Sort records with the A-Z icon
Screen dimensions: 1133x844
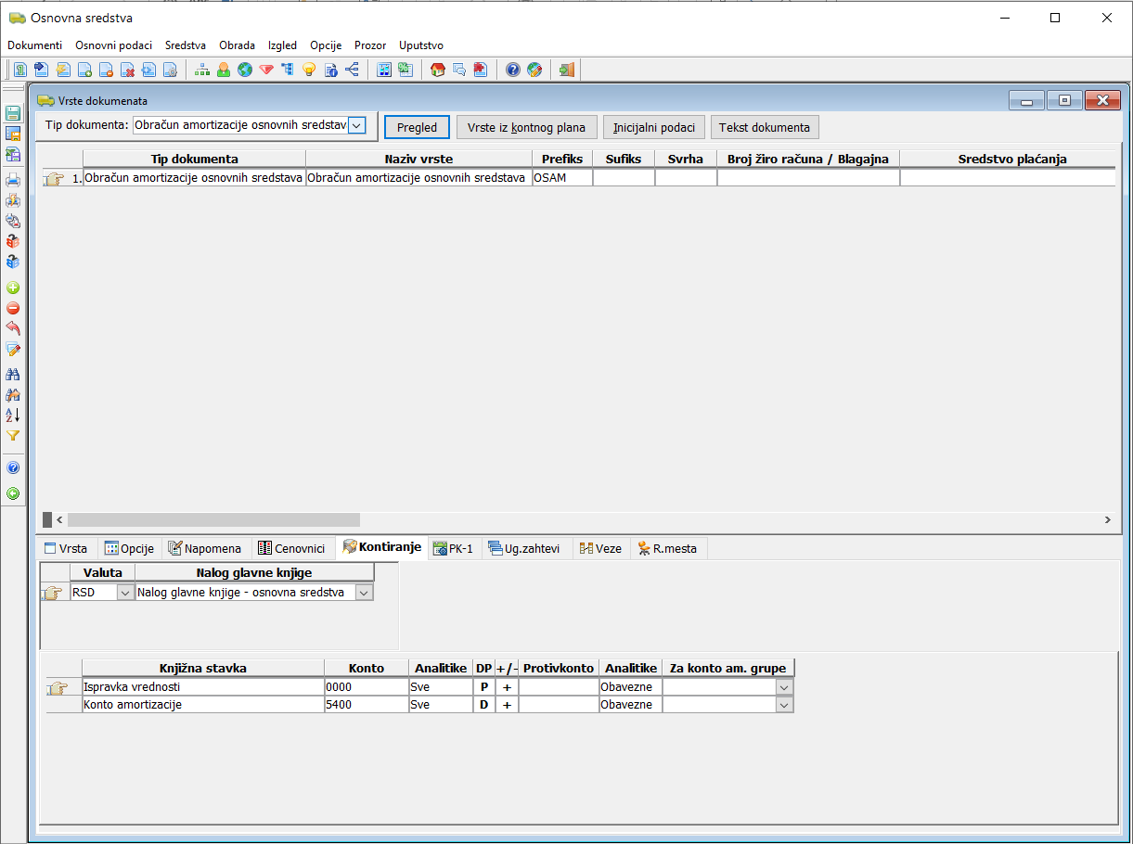tap(13, 415)
